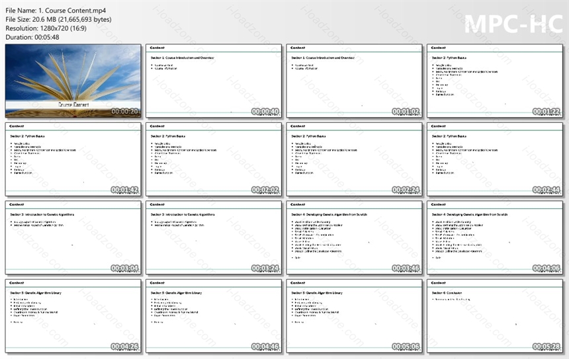Open the thumbnail timestamped 00:03:04
This screenshot has width=569, height=359.
pyautogui.click(x=73, y=237)
